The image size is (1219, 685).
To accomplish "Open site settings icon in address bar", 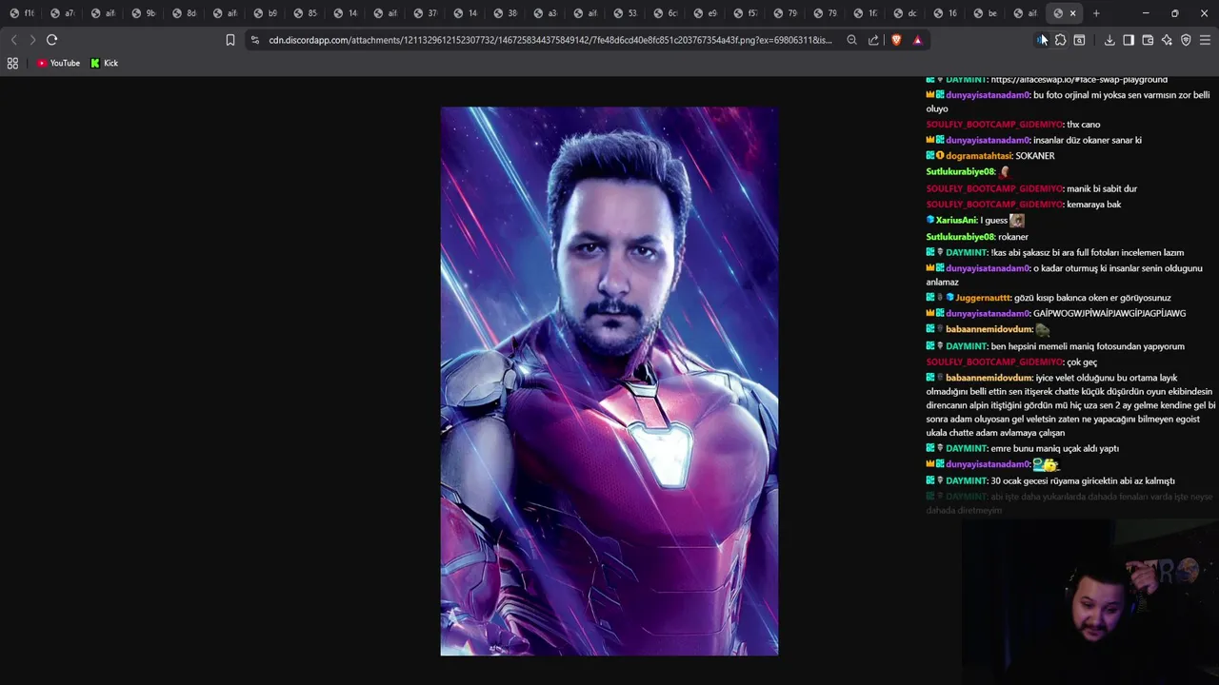I will coord(255,40).
